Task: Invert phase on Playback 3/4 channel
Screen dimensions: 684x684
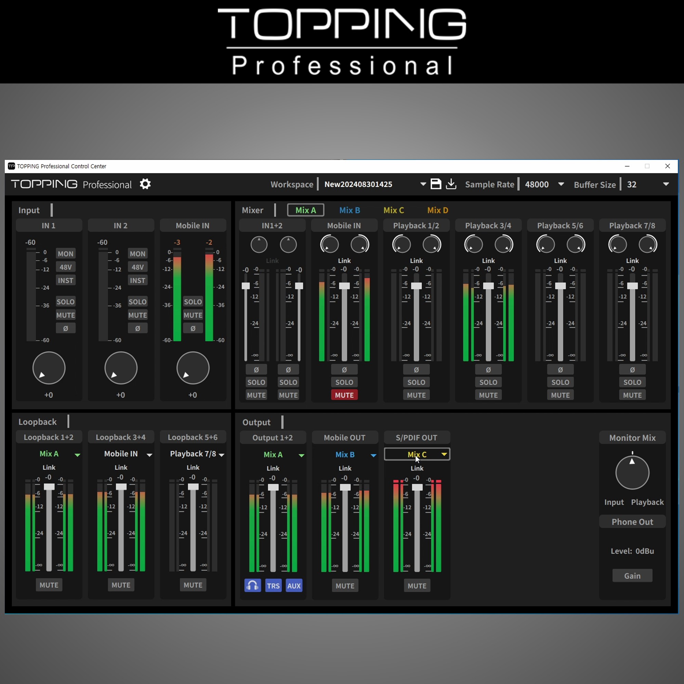Action: coord(488,370)
